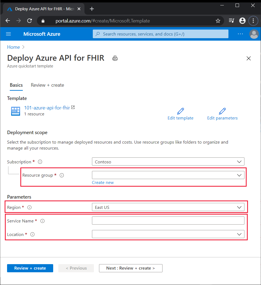The height and width of the screenshot is (285, 261).
Task: Click the template grid icon
Action: pos(16,111)
